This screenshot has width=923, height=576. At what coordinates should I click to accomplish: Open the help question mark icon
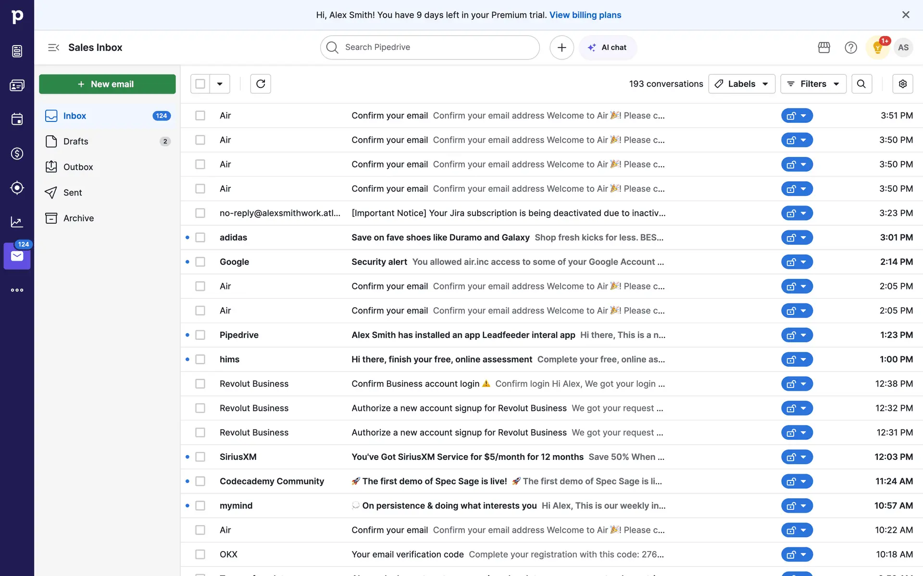[850, 48]
